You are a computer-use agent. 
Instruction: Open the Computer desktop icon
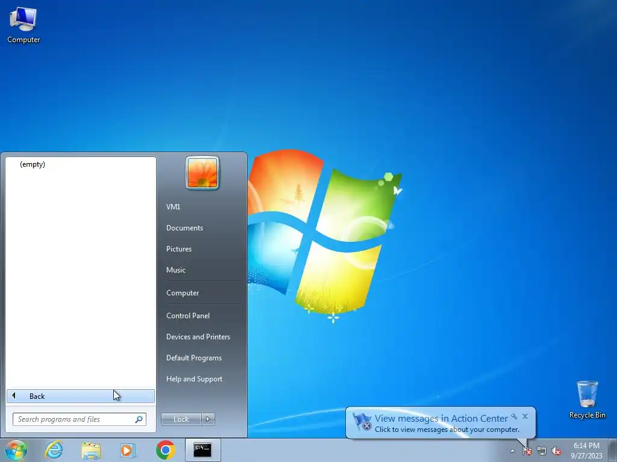(x=23, y=25)
